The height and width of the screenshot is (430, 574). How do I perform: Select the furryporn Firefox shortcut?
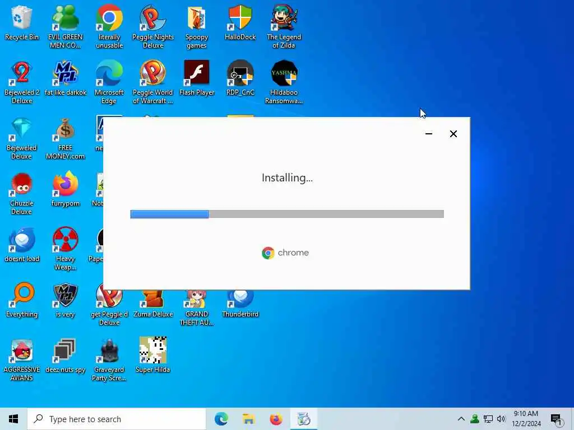[x=65, y=189]
